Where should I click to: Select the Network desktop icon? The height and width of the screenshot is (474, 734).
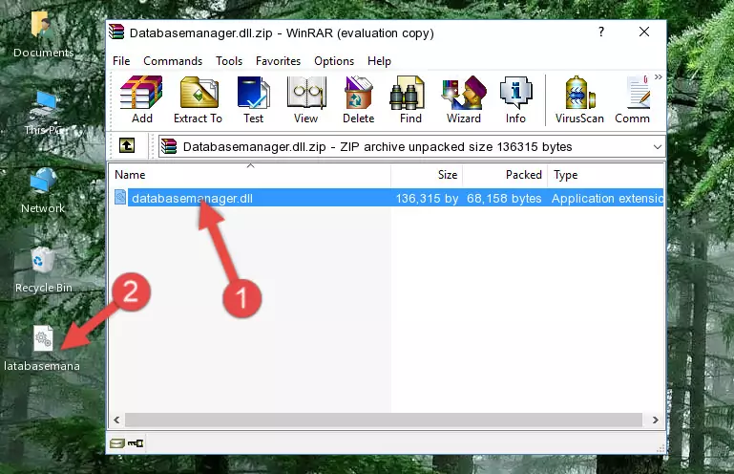[x=43, y=191]
